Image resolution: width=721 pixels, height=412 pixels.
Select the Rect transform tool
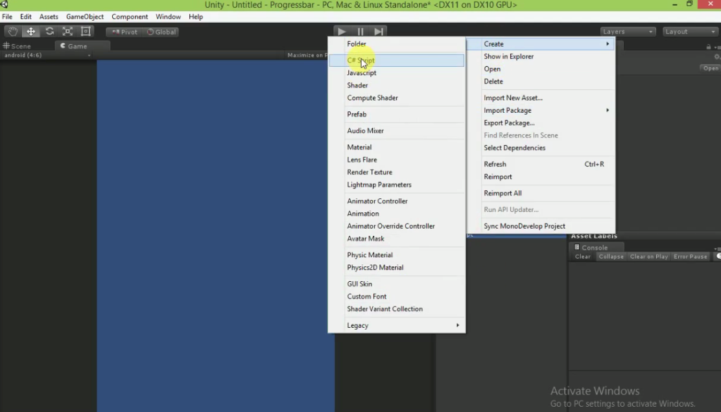86,31
